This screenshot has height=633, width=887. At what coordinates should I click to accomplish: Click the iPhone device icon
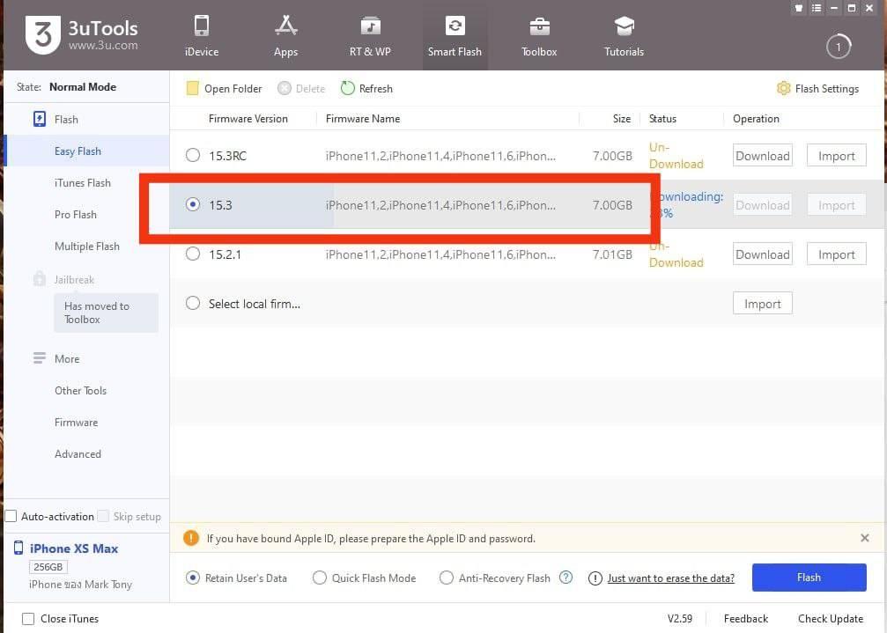click(x=18, y=548)
